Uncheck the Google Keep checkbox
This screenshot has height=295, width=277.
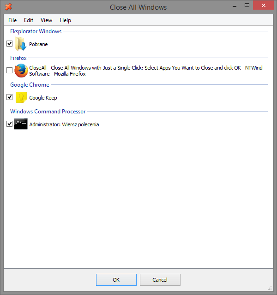pyautogui.click(x=9, y=97)
